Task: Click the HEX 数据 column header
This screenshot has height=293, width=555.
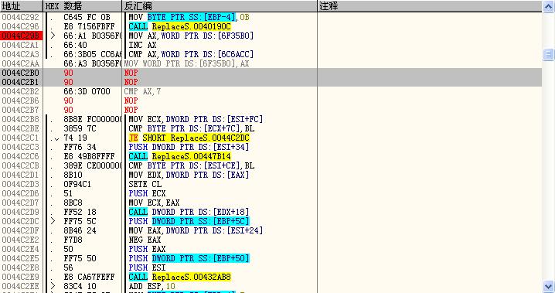Action: pos(83,6)
